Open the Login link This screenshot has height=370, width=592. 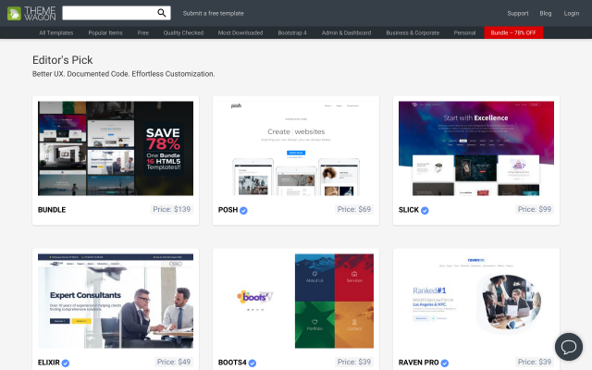572,13
